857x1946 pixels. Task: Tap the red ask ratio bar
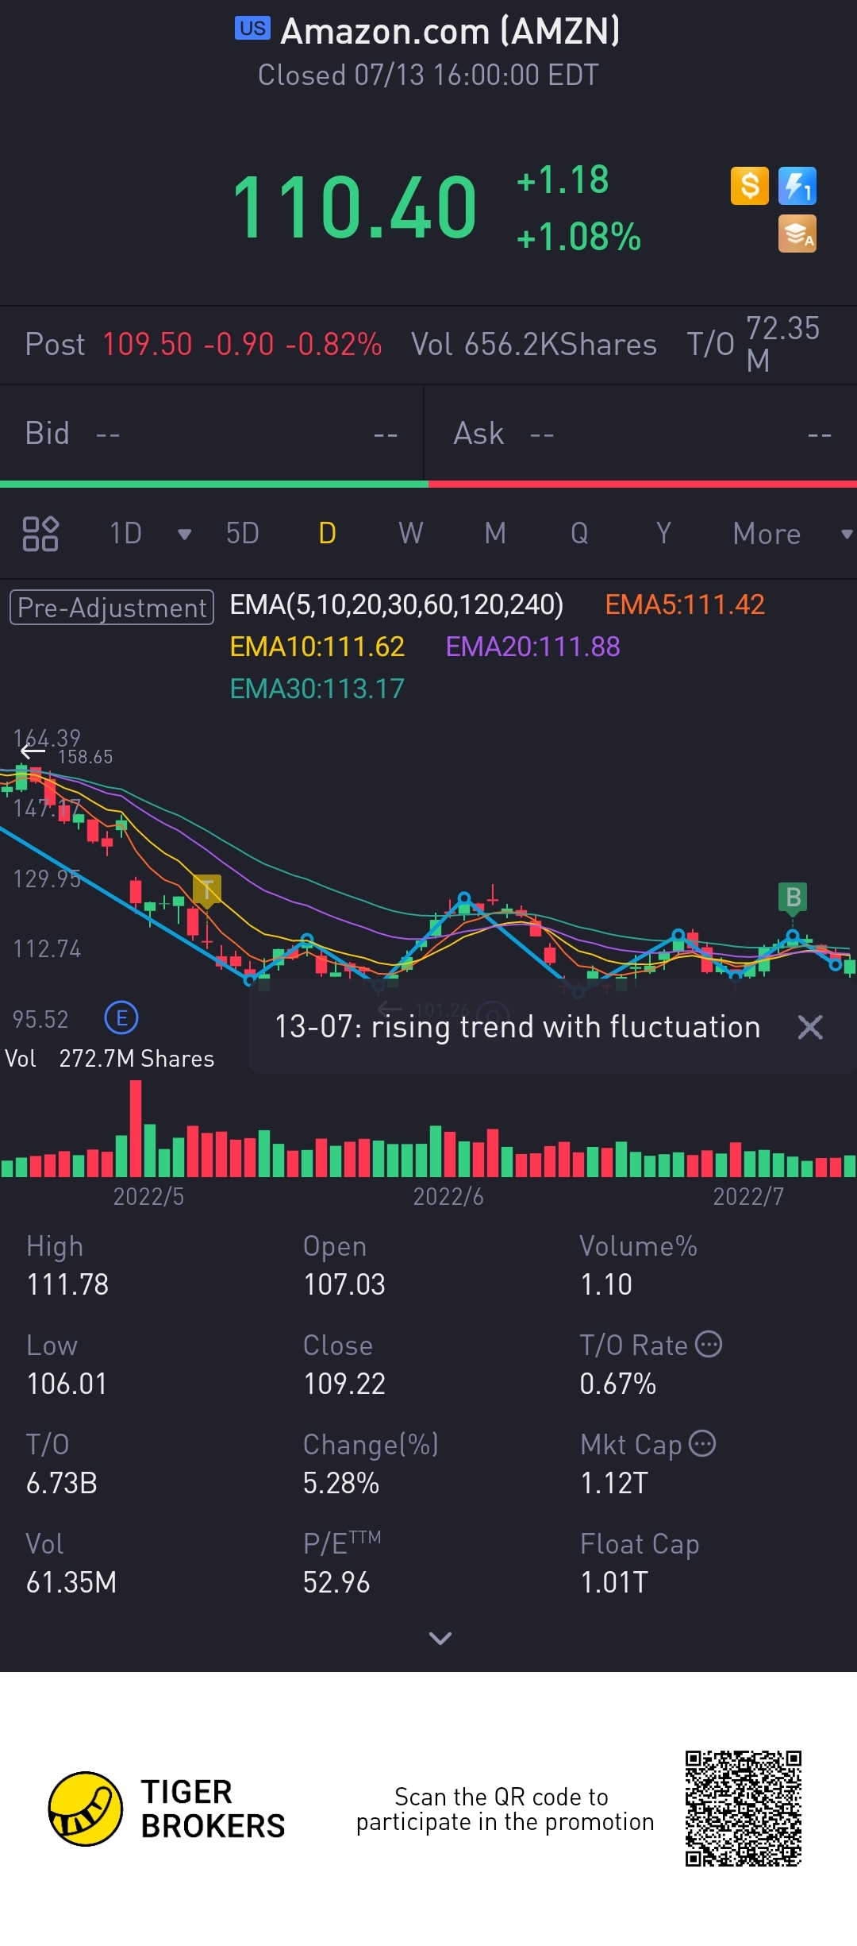pyautogui.click(x=643, y=484)
